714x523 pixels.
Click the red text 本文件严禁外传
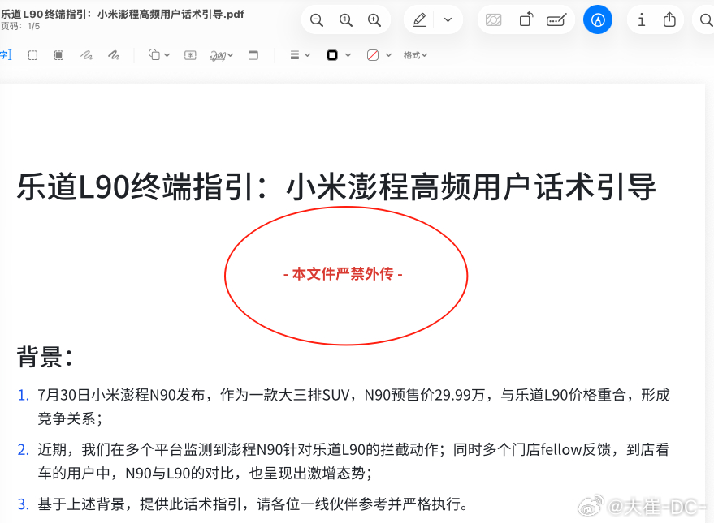pyautogui.click(x=343, y=274)
